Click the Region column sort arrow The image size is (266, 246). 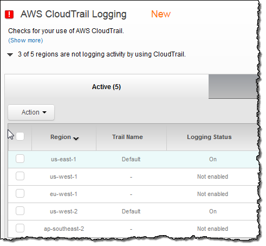[76, 138]
